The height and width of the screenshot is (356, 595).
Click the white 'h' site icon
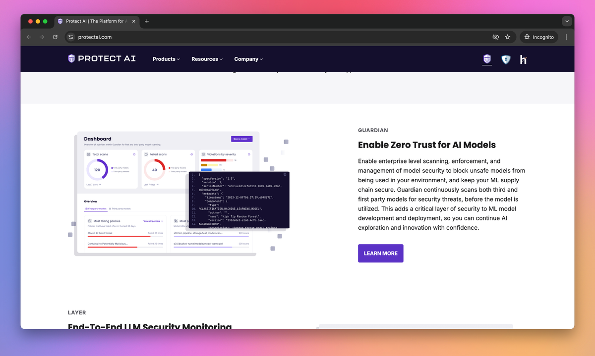[x=523, y=59]
